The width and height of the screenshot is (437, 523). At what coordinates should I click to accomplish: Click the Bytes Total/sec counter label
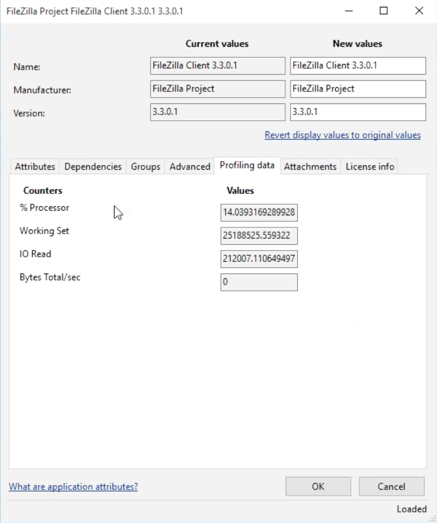(50, 277)
